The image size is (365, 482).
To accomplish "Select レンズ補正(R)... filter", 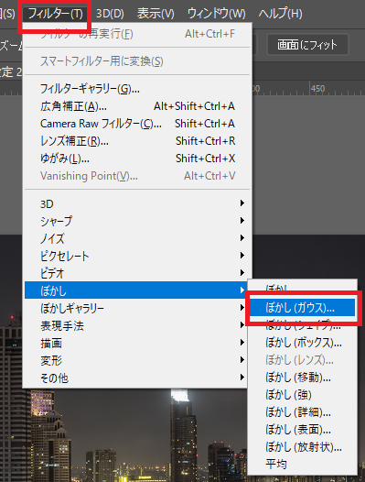I will 137,141.
